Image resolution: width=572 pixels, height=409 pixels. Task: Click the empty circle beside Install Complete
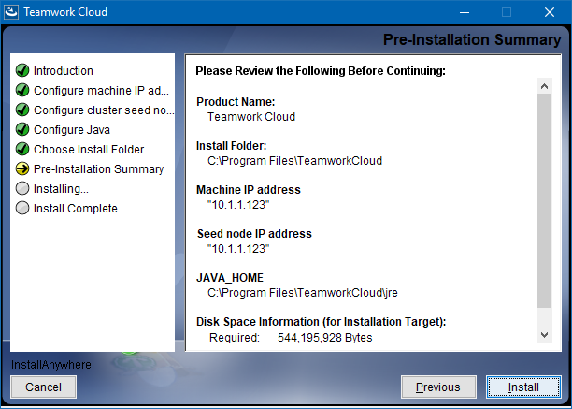[x=22, y=209]
